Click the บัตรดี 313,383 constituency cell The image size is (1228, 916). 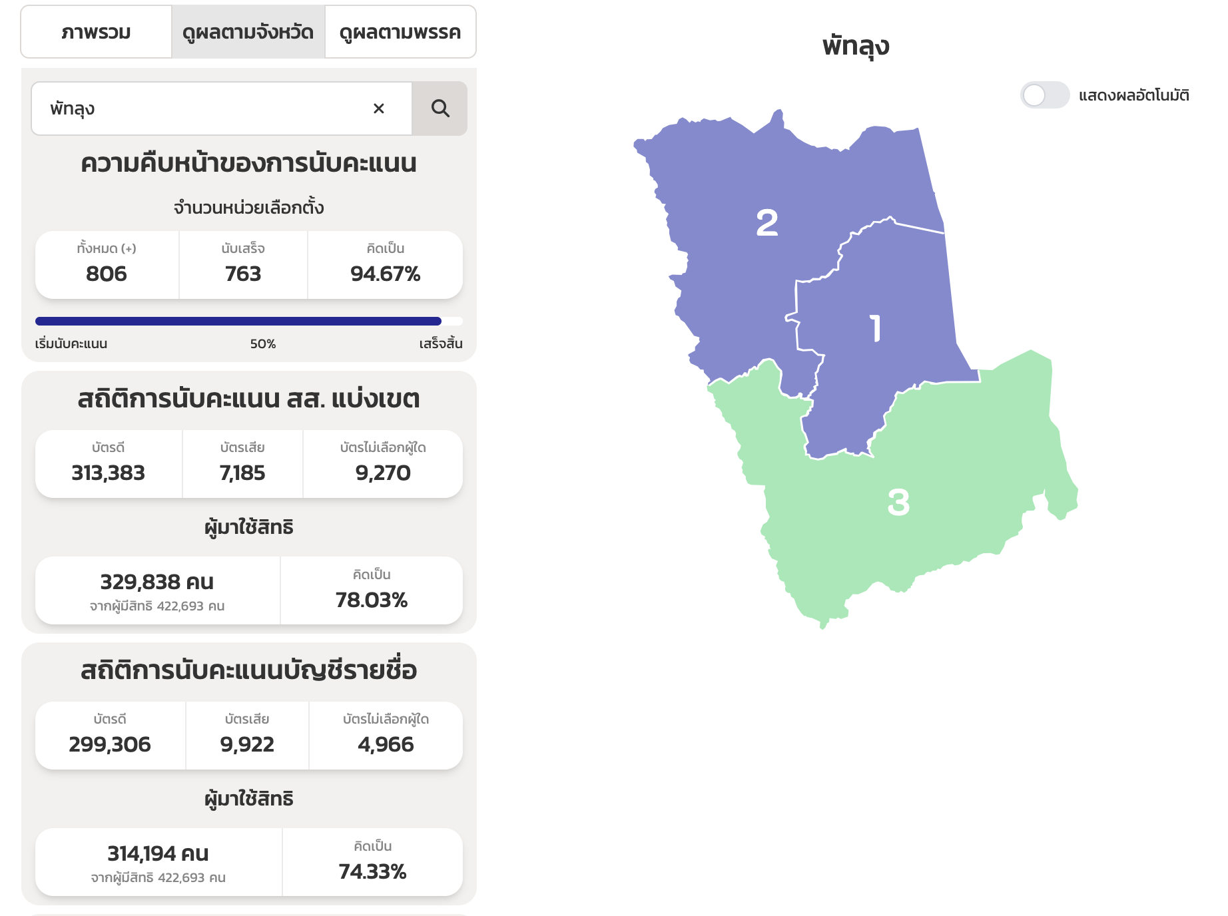pyautogui.click(x=109, y=464)
